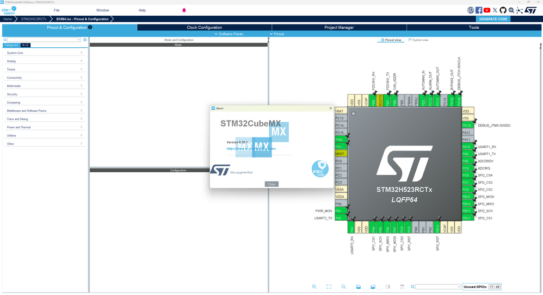This screenshot has width=543, height=295.
Task: Rotate chip clockwise icon in pinout toolbar
Action: [358, 287]
